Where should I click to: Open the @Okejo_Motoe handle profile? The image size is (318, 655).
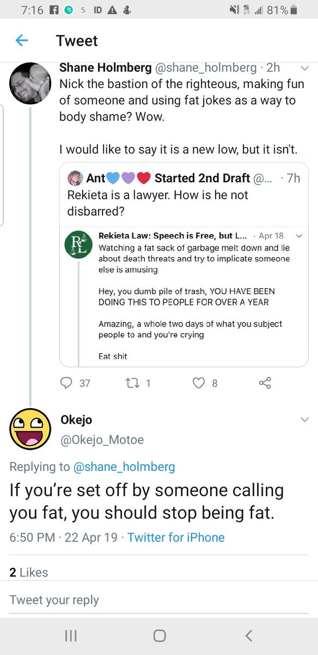coord(103,439)
